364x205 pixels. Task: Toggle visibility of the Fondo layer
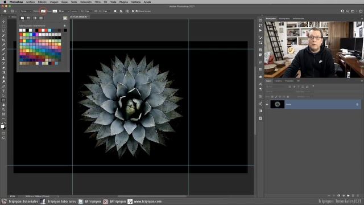point(267,104)
